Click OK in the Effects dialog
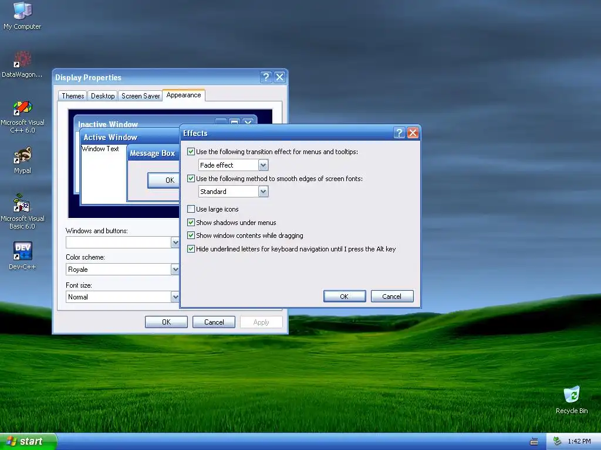This screenshot has width=601, height=450. (344, 296)
